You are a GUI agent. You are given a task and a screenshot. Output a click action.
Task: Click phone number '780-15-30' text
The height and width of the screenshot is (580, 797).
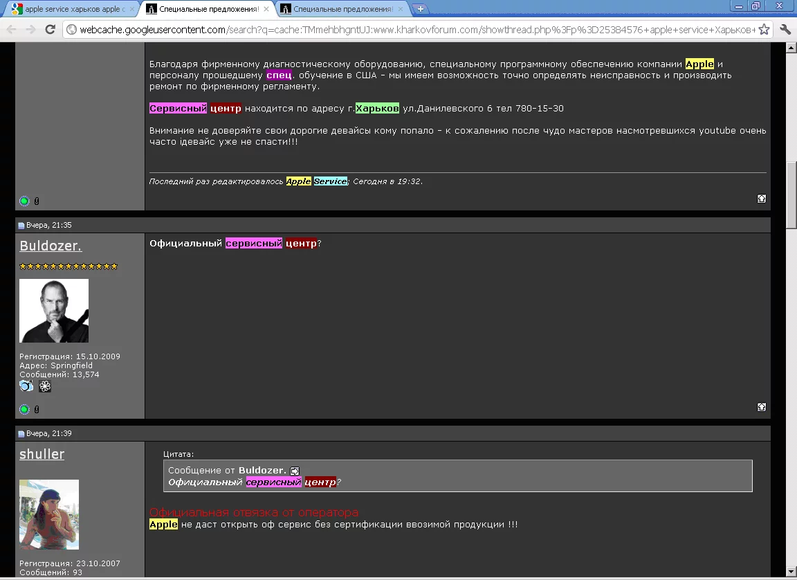point(540,108)
